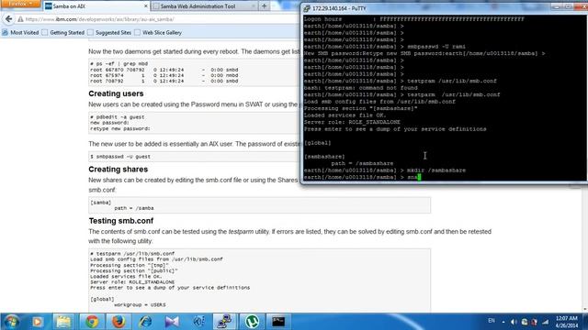
Task: Click the Creating users heading
Action: click(x=116, y=93)
